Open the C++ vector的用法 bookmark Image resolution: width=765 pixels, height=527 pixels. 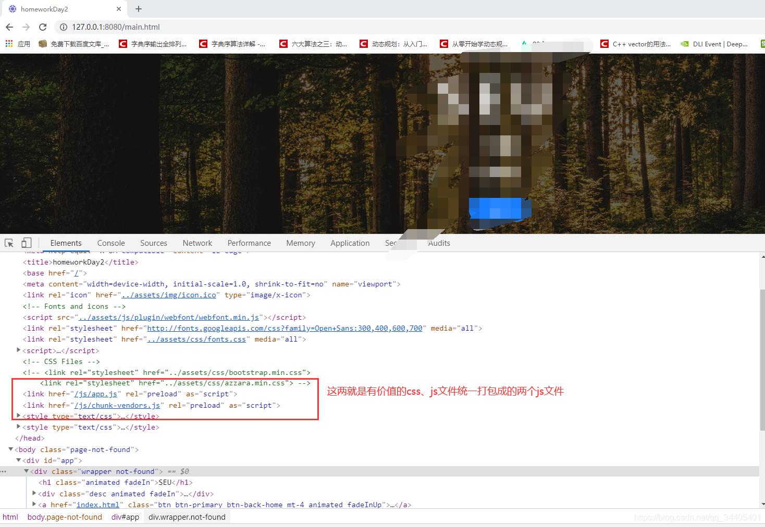click(x=636, y=44)
